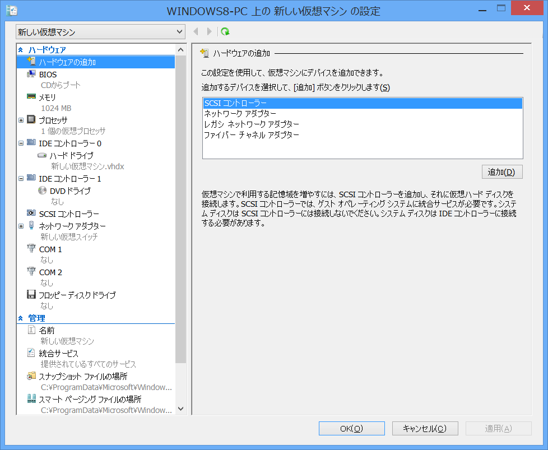Image resolution: width=548 pixels, height=450 pixels.
Task: Select BIOS label in hardware tree
Action: tap(48, 75)
